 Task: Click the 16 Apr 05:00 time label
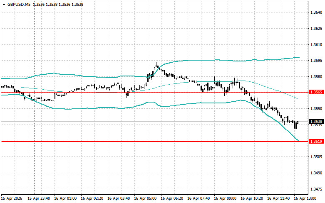pos(145,198)
